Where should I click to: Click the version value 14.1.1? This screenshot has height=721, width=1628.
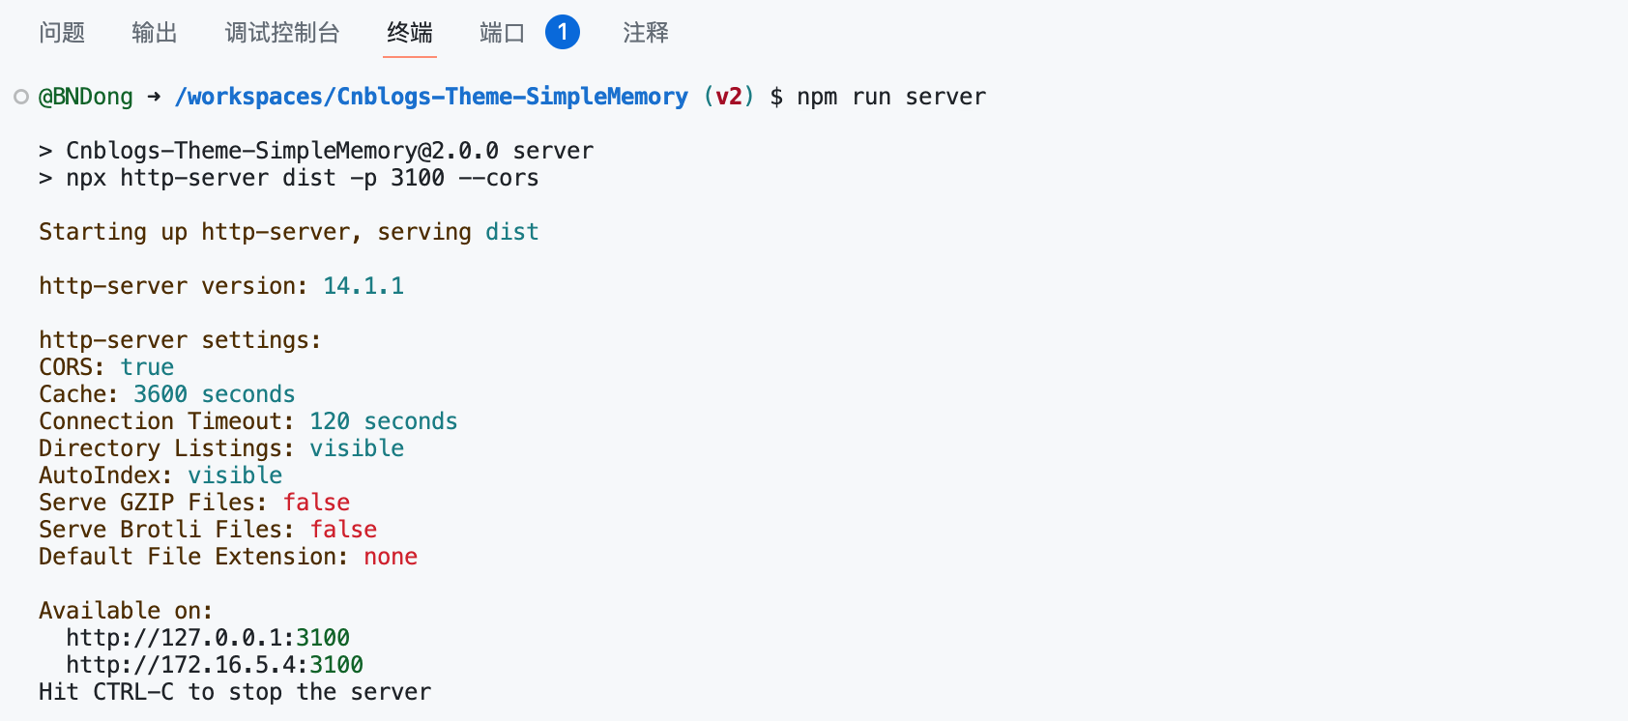[363, 286]
